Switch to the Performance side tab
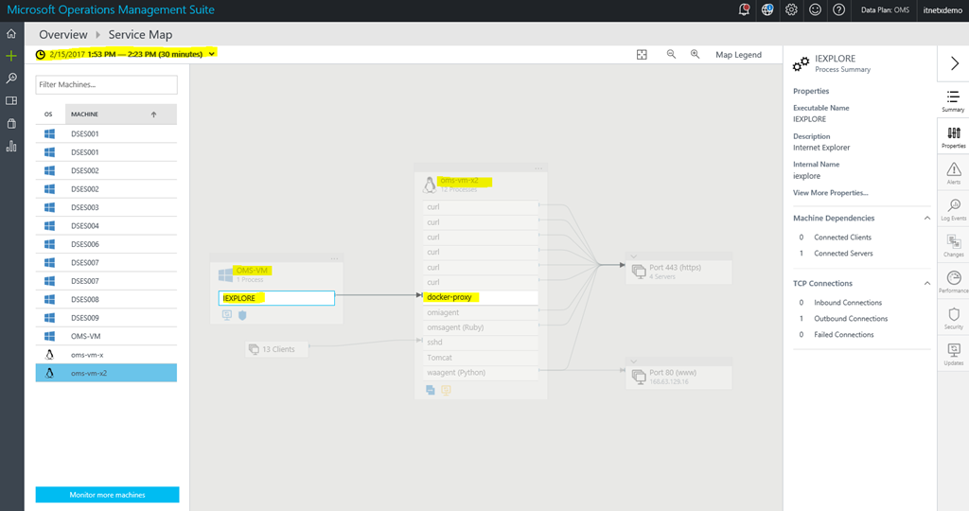 point(953,281)
